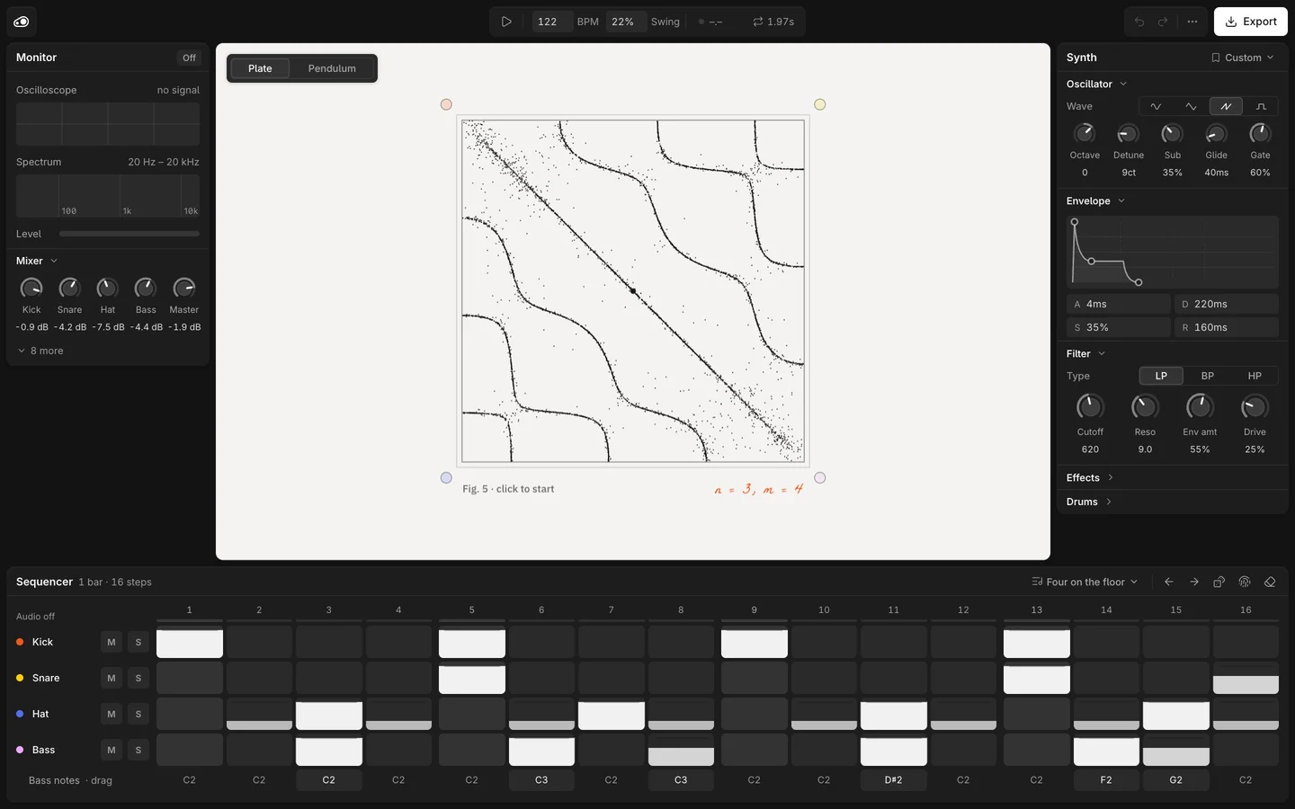Clear the pattern with the eraser icon
The image size is (1295, 809).
point(1270,582)
